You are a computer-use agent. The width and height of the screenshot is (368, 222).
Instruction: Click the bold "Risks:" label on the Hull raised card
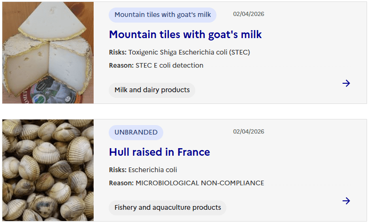[118, 170]
